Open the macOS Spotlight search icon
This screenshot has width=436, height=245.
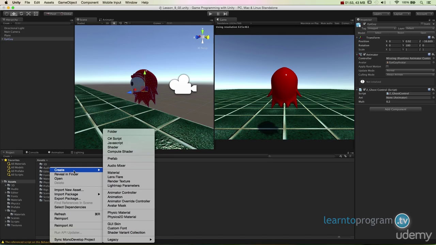pyautogui.click(x=421, y=3)
